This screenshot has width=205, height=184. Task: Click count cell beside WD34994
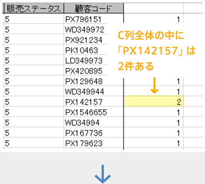(x=154, y=122)
